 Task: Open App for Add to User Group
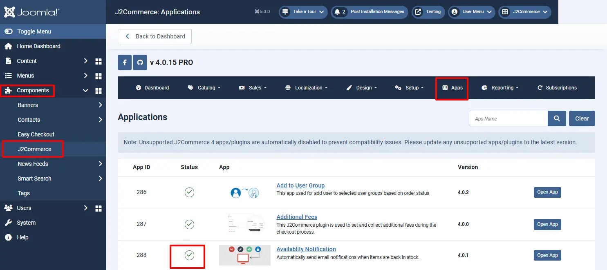click(x=547, y=192)
